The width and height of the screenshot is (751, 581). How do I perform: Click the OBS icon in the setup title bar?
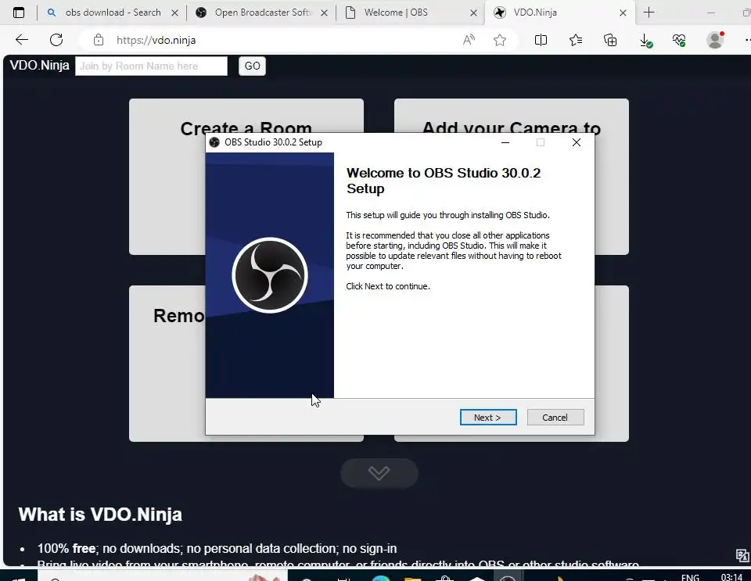click(214, 142)
